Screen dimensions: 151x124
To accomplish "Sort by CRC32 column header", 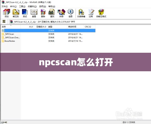I will 90,27.
